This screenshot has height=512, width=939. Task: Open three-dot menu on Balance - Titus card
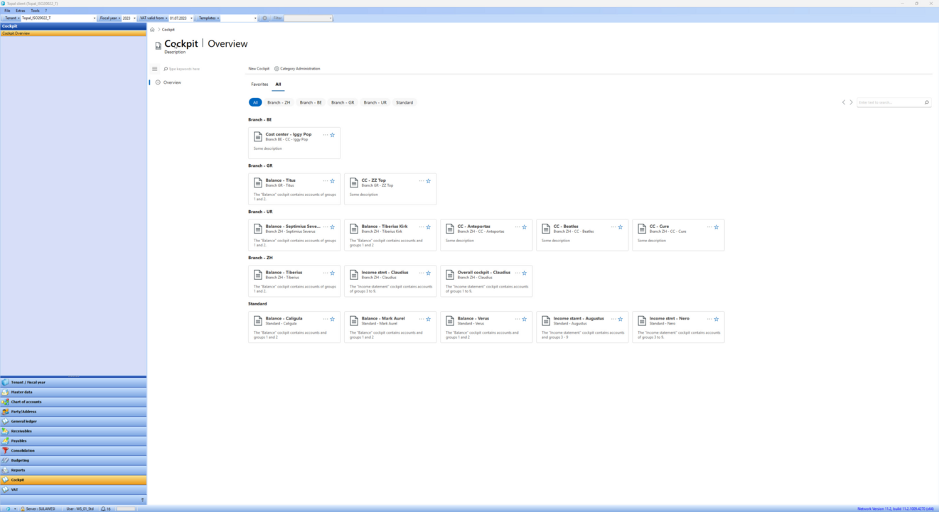coord(326,181)
